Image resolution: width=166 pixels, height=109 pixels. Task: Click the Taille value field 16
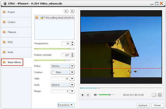pyautogui.click(x=60, y=78)
